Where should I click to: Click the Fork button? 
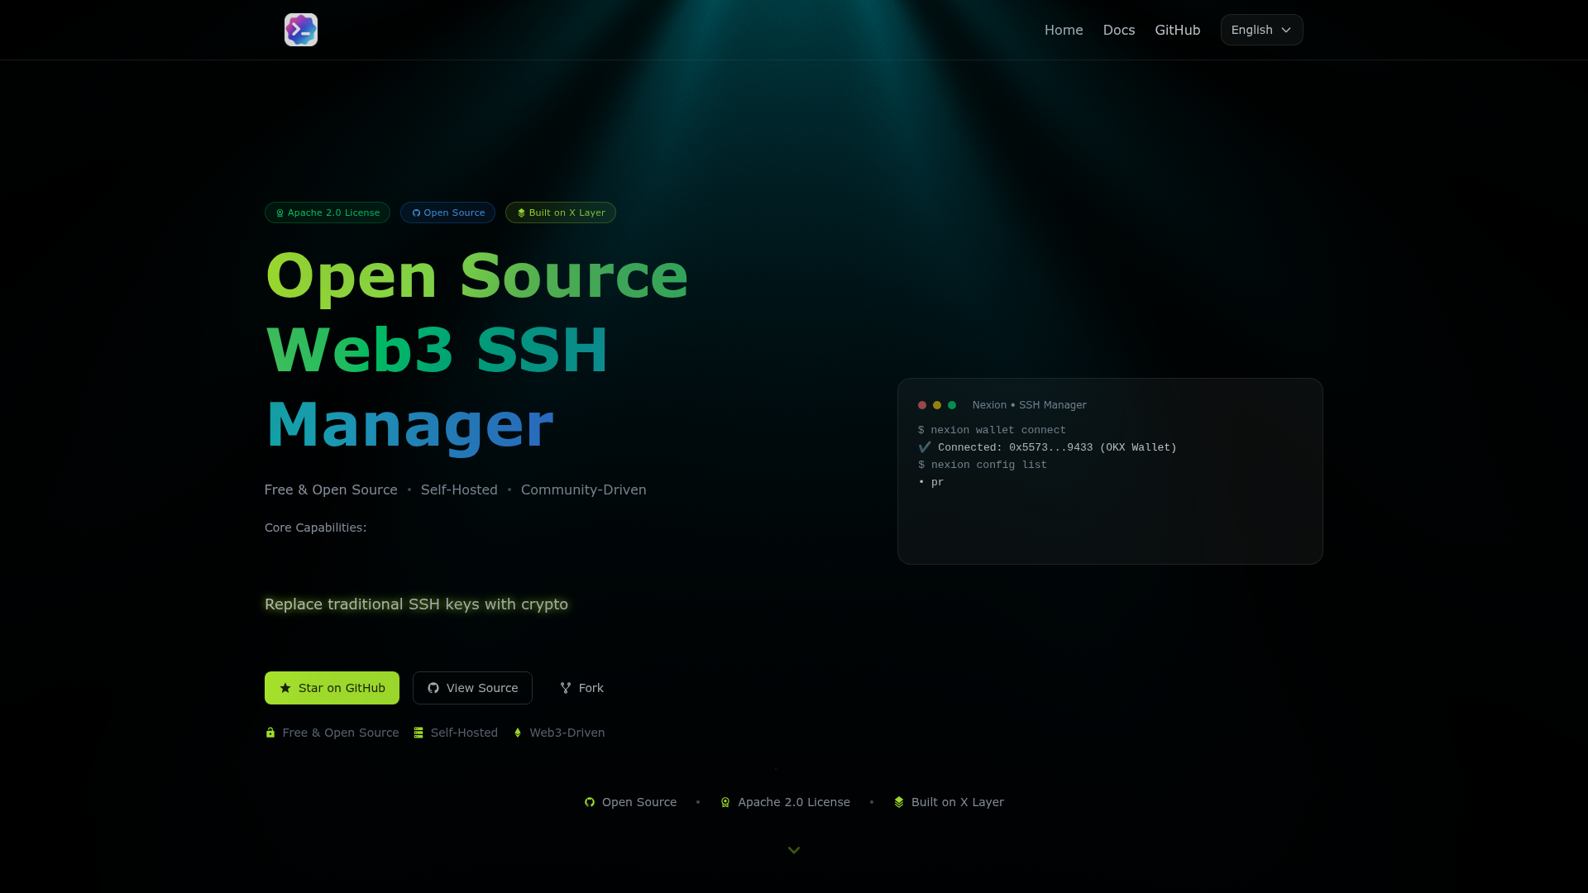(x=581, y=688)
